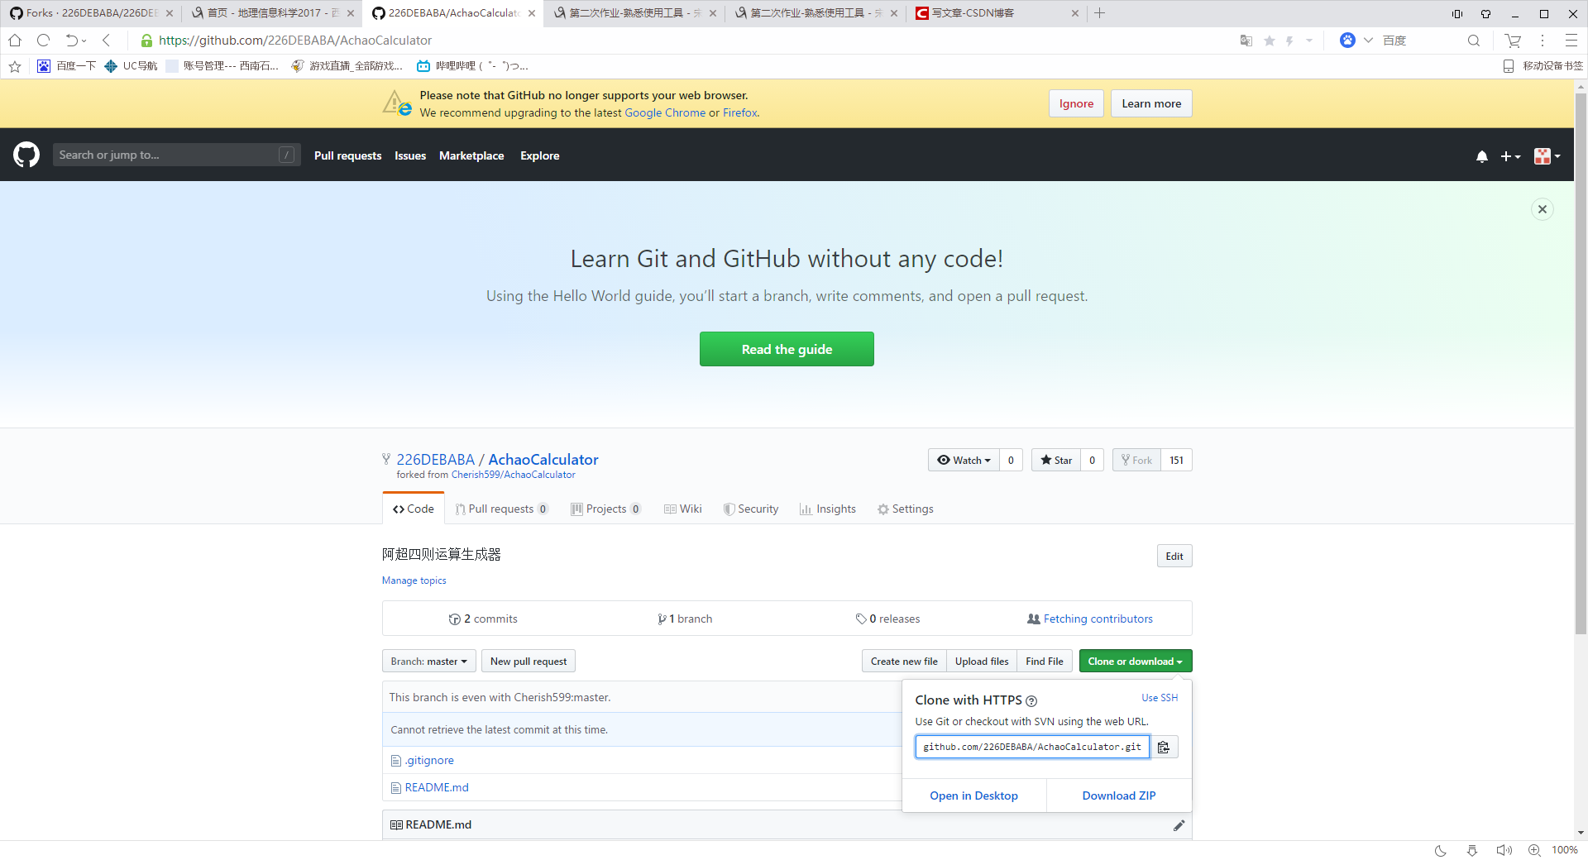Click Issues in the top navigation
The height and width of the screenshot is (860, 1588).
tap(410, 155)
